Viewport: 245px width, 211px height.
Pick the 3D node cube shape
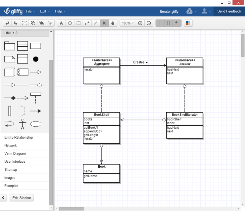pyautogui.click(x=10, y=72)
